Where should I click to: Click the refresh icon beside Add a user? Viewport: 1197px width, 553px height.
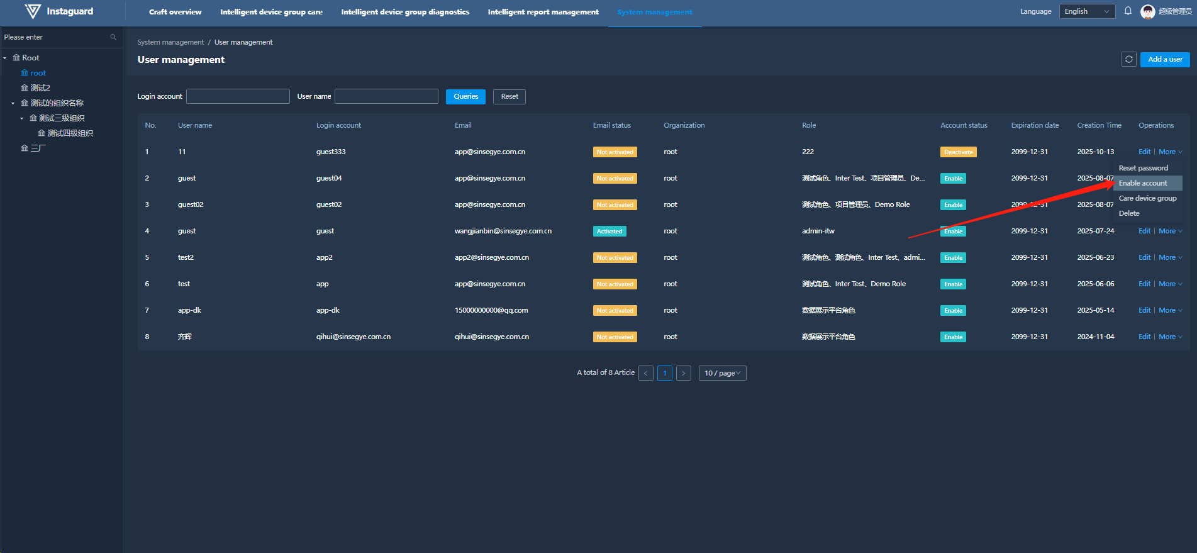coord(1128,59)
